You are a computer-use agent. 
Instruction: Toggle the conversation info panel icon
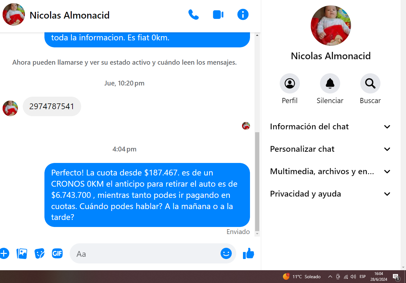point(243,15)
